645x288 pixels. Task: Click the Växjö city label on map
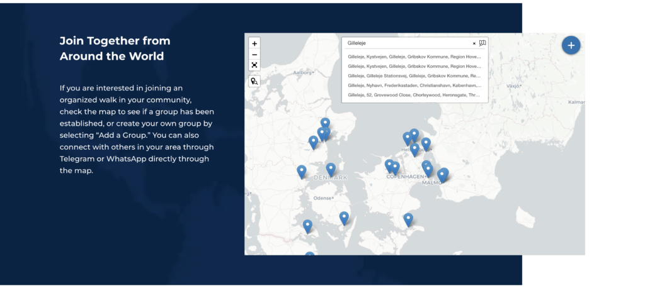coord(514,86)
